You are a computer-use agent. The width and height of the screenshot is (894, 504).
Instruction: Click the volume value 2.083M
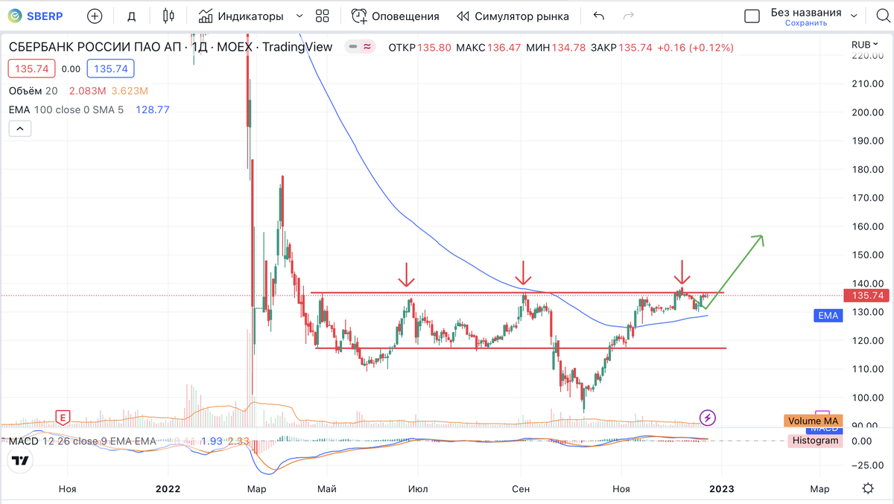click(86, 91)
